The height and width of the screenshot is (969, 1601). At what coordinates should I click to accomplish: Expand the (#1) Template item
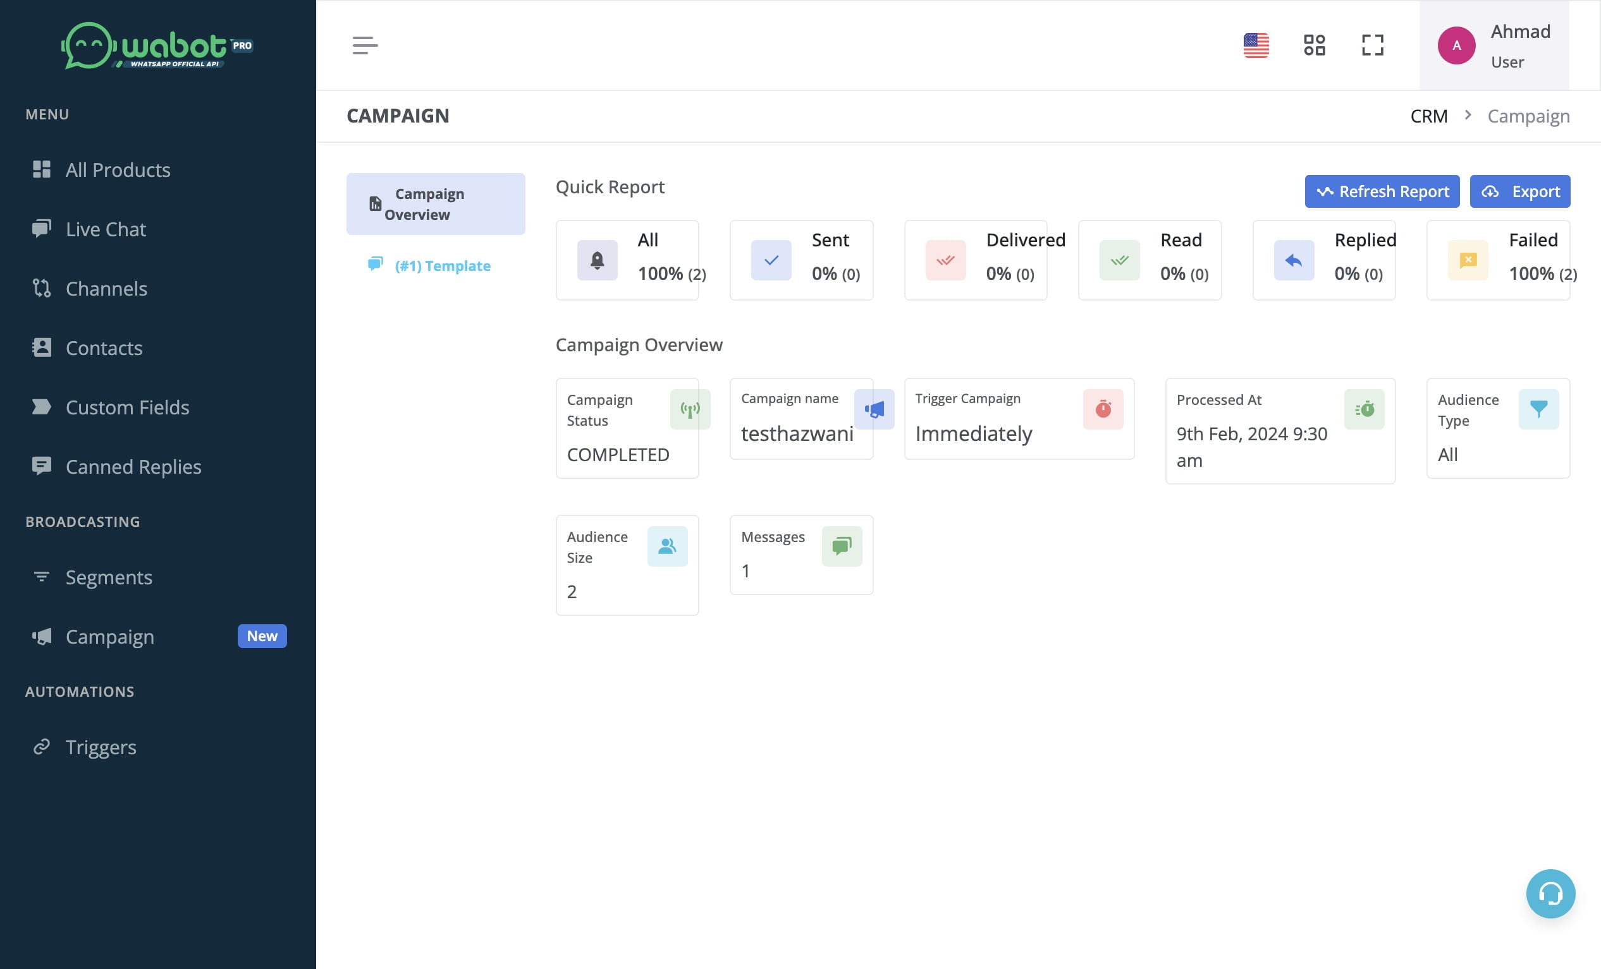pyautogui.click(x=443, y=265)
